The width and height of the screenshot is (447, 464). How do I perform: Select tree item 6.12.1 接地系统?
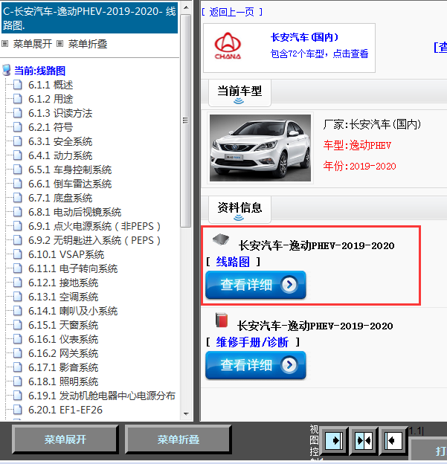[x=63, y=283]
